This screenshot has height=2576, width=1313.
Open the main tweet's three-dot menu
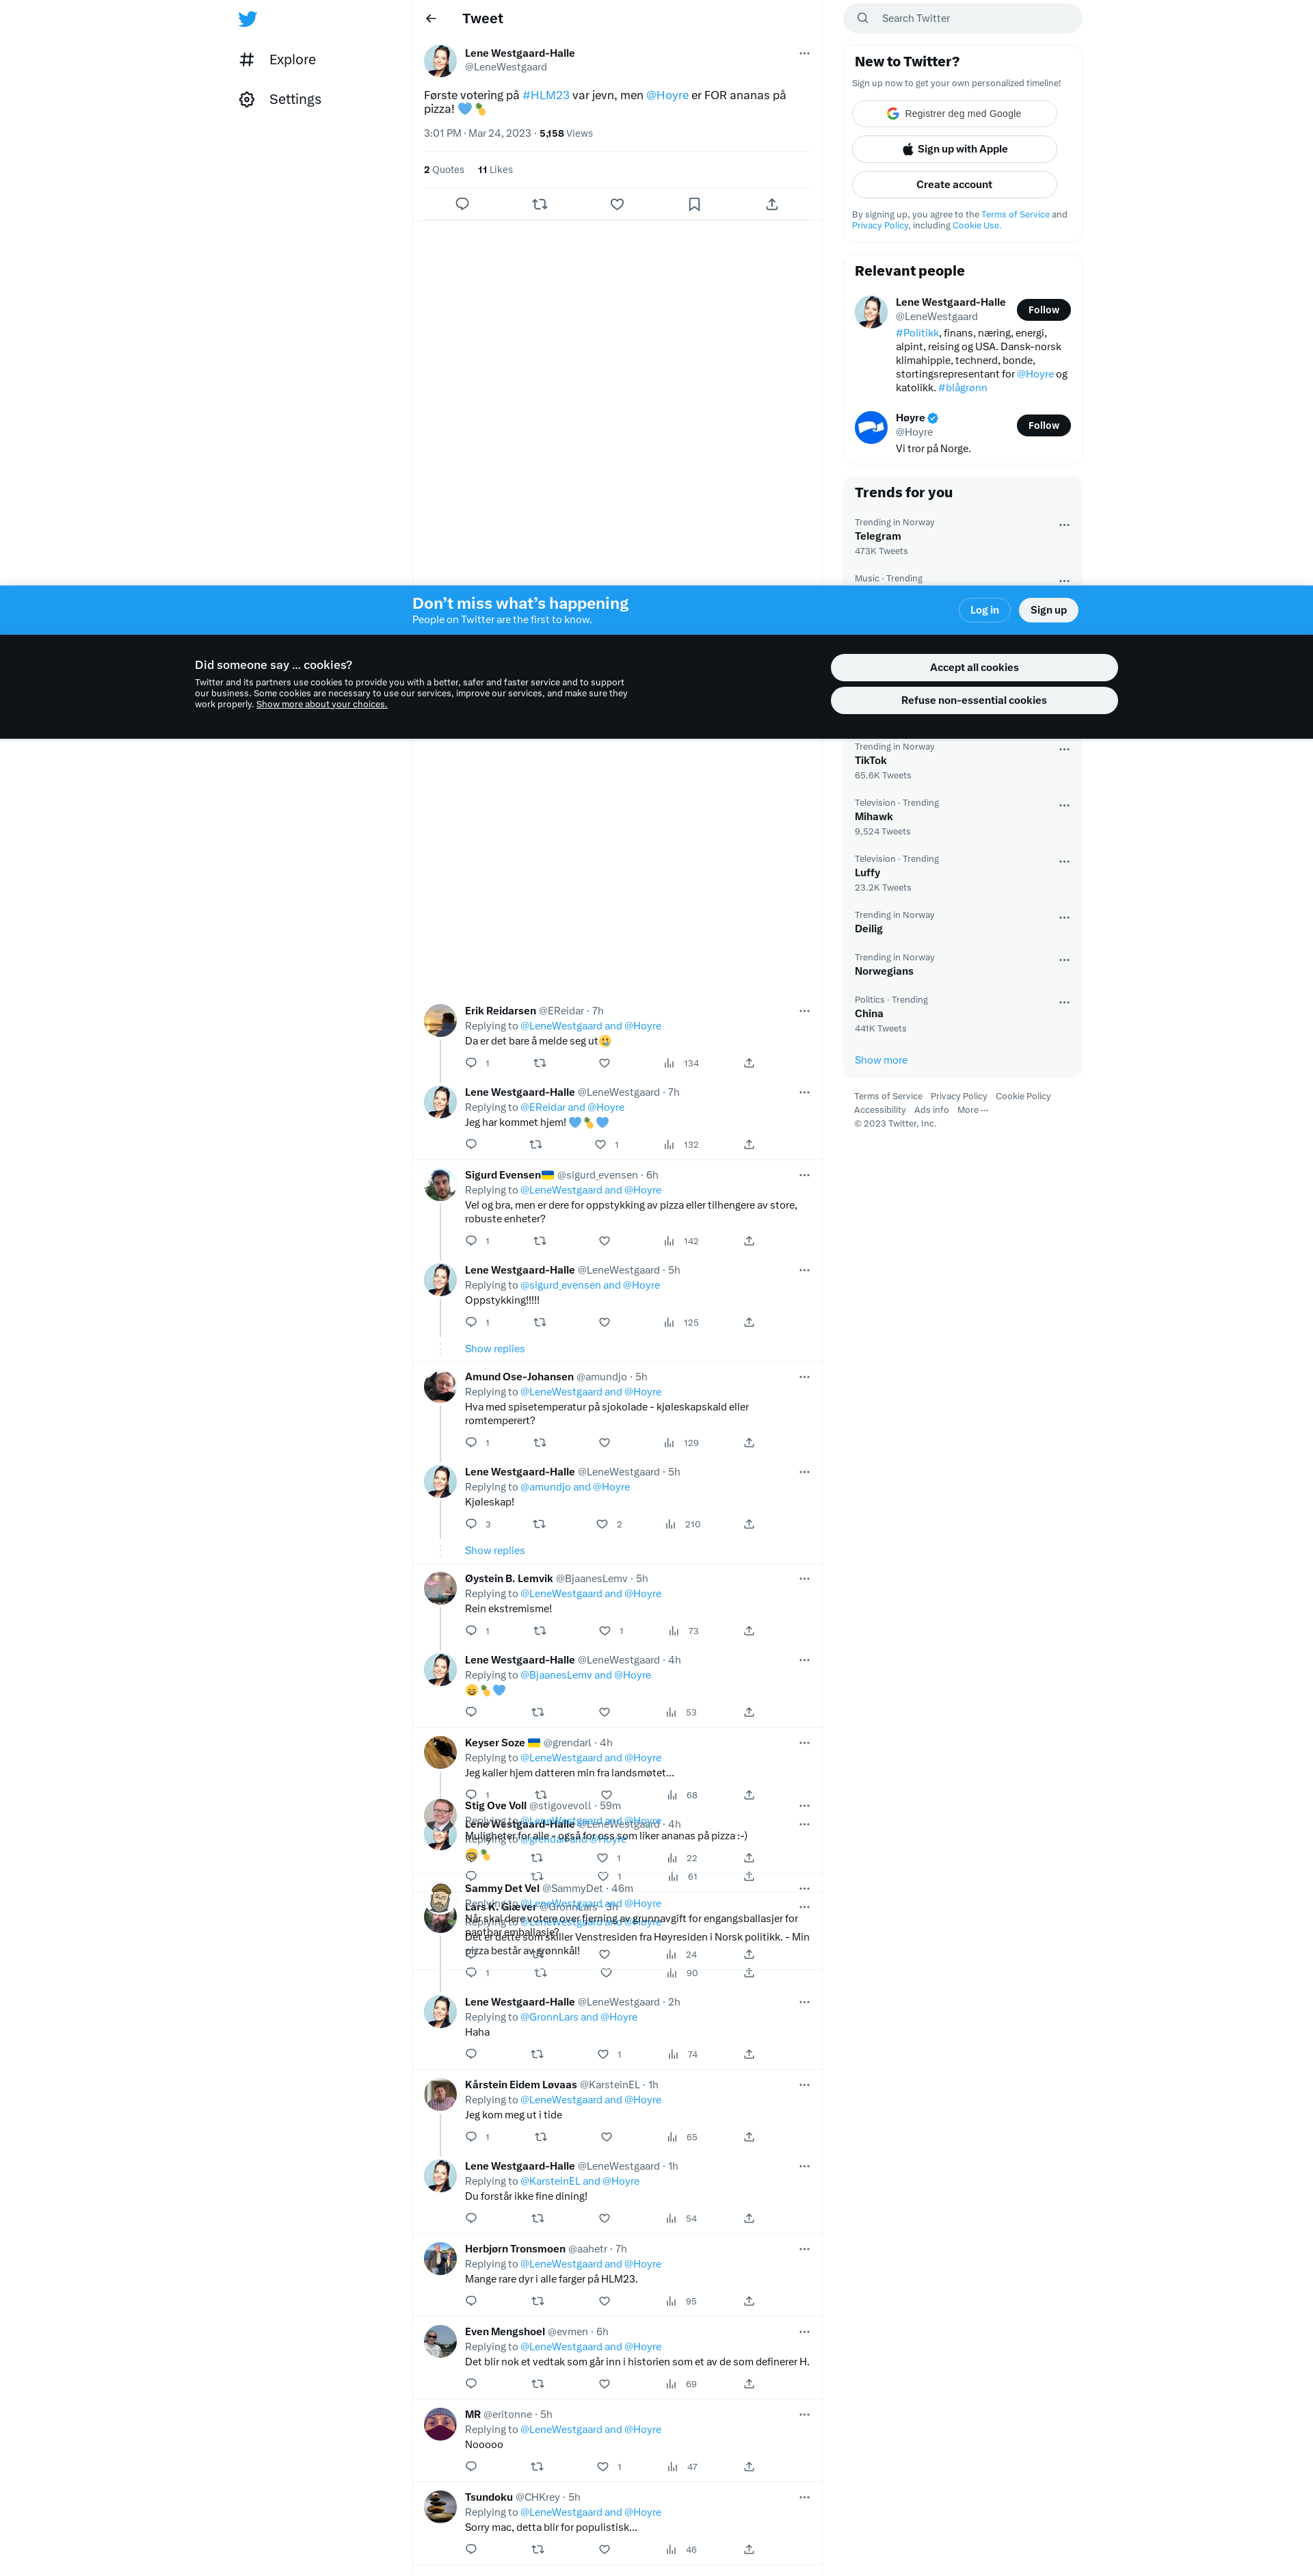[804, 54]
